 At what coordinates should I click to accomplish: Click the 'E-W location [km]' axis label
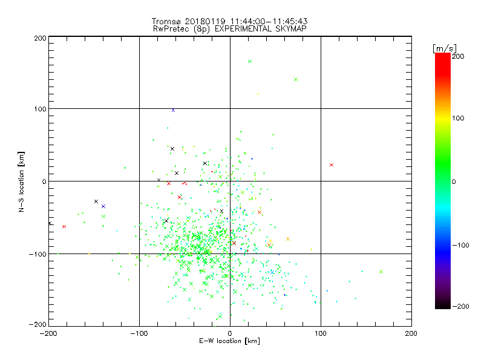pyautogui.click(x=229, y=341)
